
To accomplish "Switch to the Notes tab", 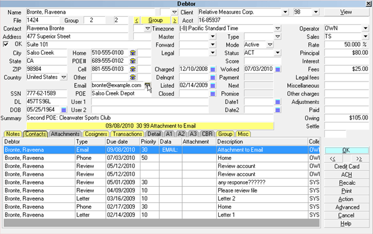I will click(x=13, y=134).
